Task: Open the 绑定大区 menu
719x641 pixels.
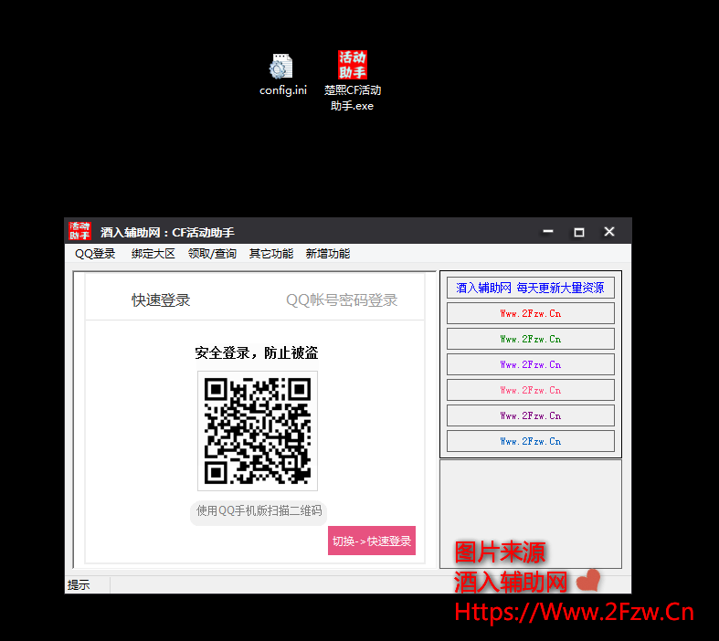Action: (153, 253)
